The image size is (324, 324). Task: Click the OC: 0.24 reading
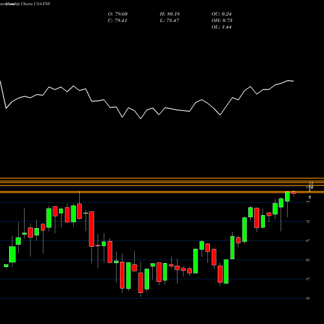222,14
